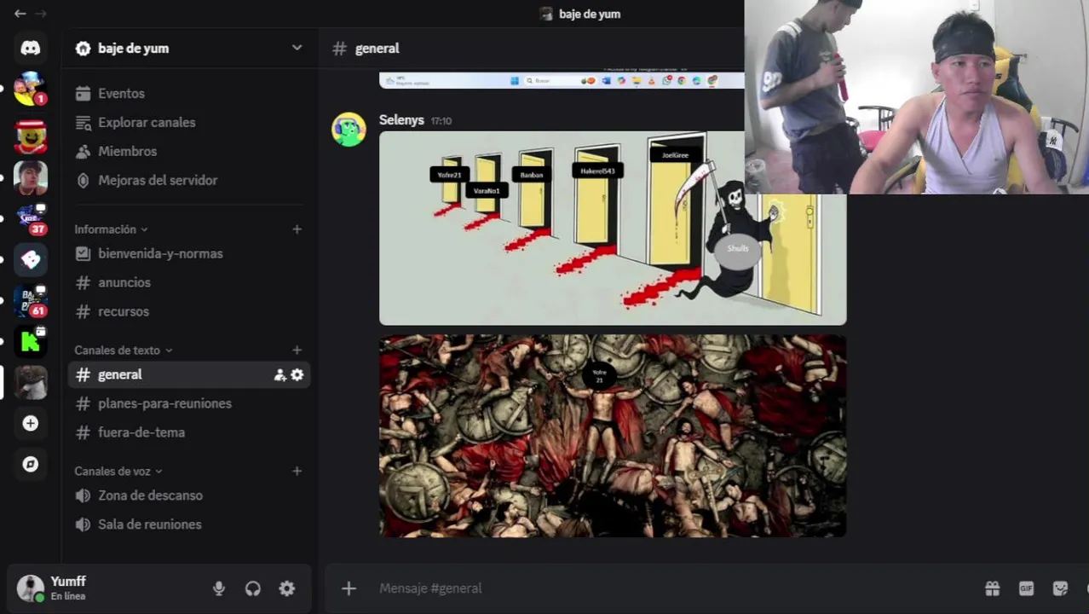This screenshot has width=1089, height=614.
Task: Open Explorar canales
Action: click(x=189, y=123)
